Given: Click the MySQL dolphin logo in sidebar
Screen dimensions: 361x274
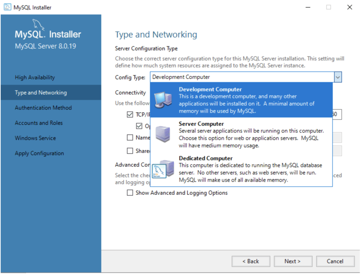Looking at the screenshot, I should (x=37, y=25).
